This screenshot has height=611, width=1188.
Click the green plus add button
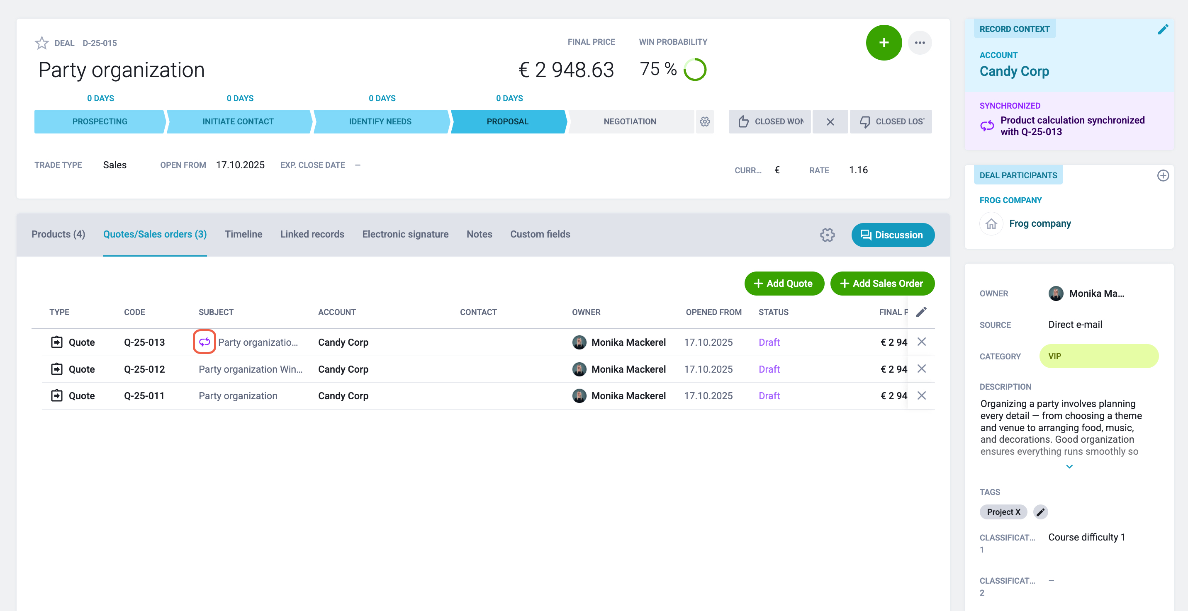884,43
